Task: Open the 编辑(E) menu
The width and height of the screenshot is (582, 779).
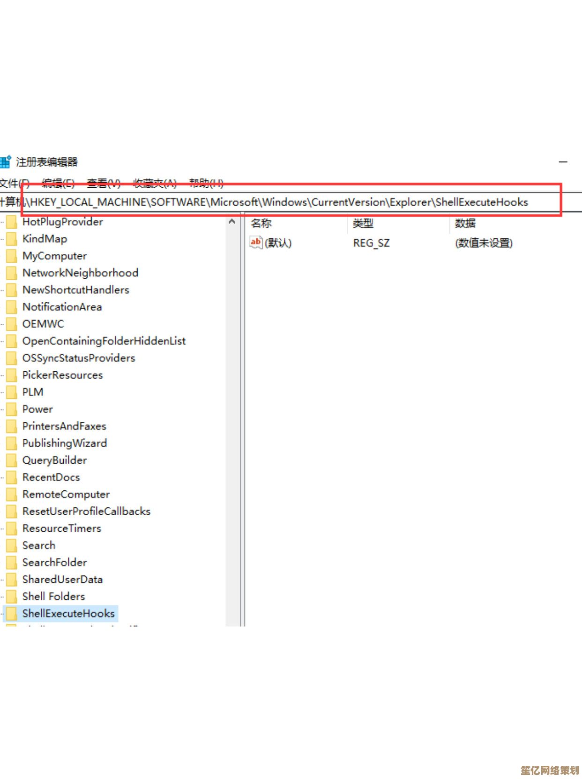Action: click(x=58, y=183)
